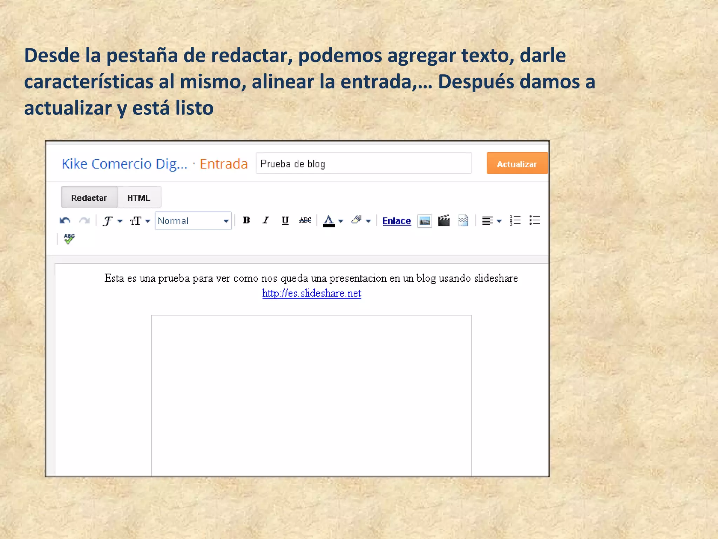This screenshot has height=539, width=718.
Task: Toggle underline formatting
Action: pyautogui.click(x=285, y=220)
